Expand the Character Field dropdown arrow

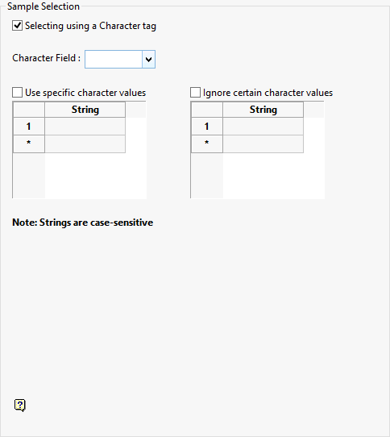coord(148,59)
